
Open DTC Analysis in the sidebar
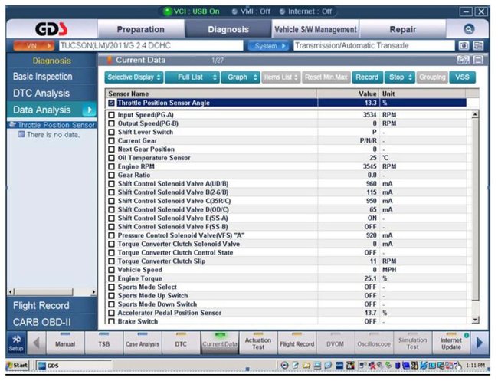[41, 93]
